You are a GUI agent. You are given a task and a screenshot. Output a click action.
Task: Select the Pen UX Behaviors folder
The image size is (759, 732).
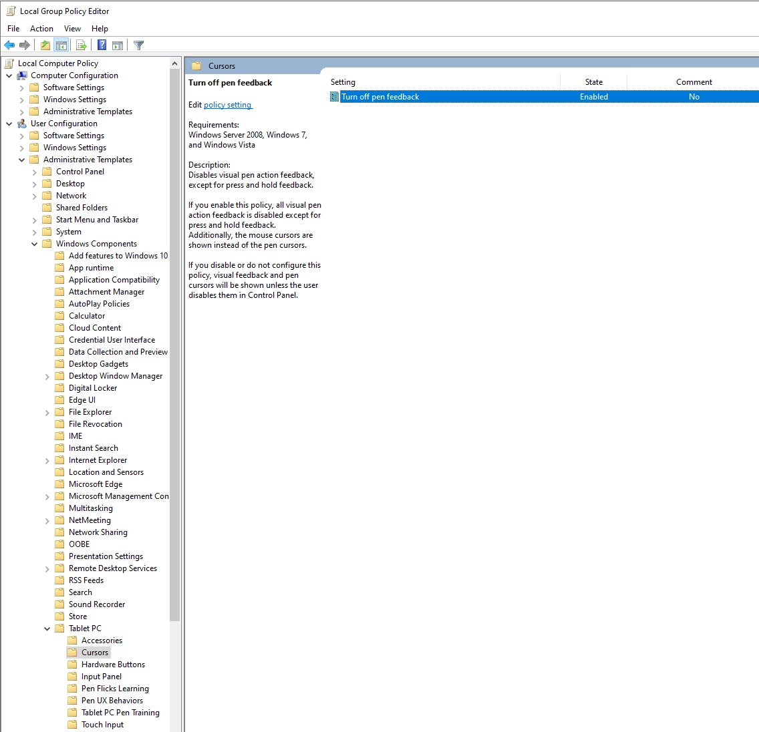[112, 700]
